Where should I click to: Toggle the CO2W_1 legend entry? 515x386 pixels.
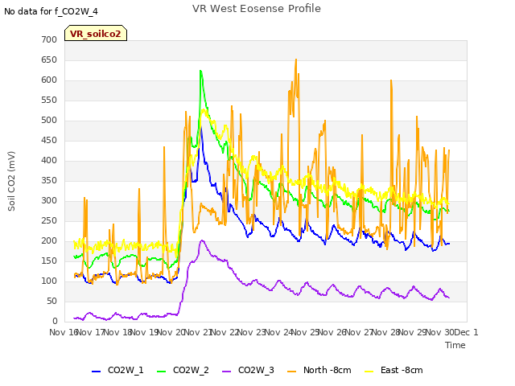[x=117, y=370]
